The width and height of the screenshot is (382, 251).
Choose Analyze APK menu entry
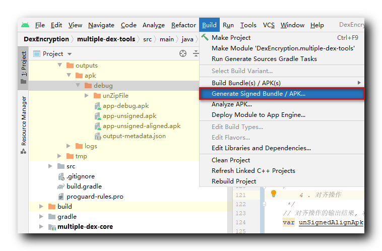282,104
